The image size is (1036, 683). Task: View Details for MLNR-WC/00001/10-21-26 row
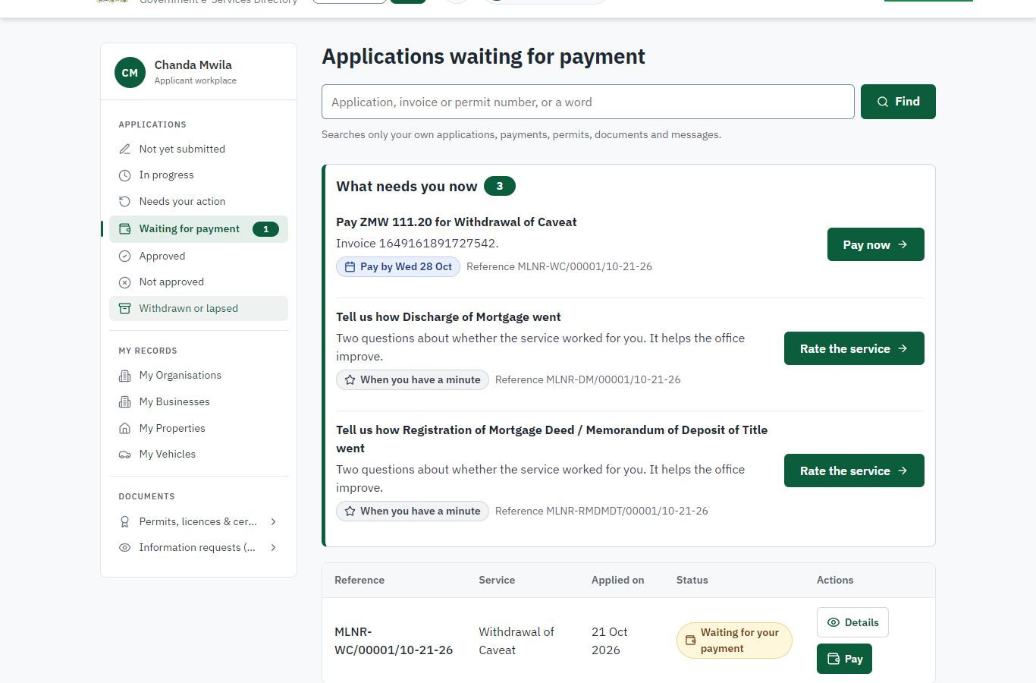click(x=852, y=622)
